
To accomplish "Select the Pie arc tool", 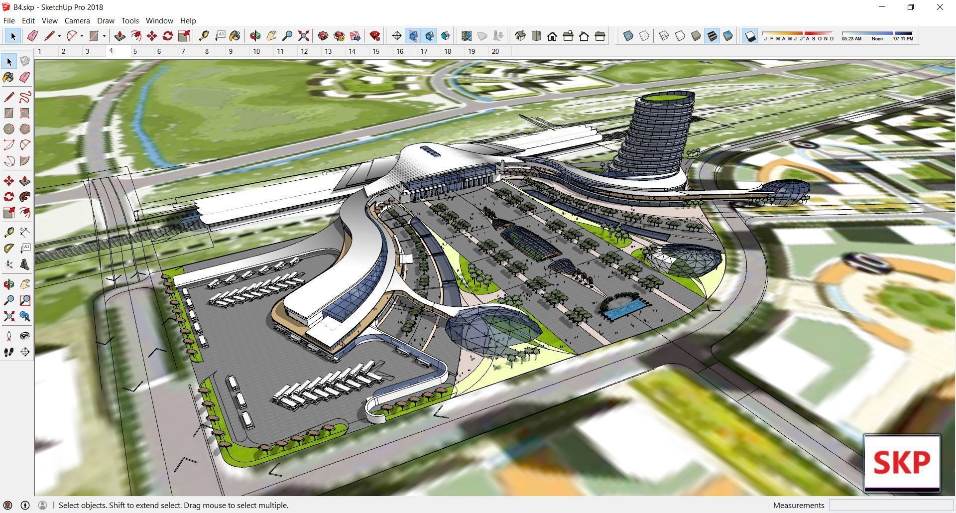I will pos(25,161).
